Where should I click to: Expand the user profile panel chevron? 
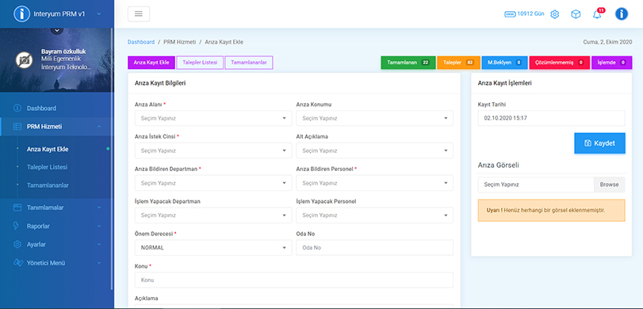point(57,30)
